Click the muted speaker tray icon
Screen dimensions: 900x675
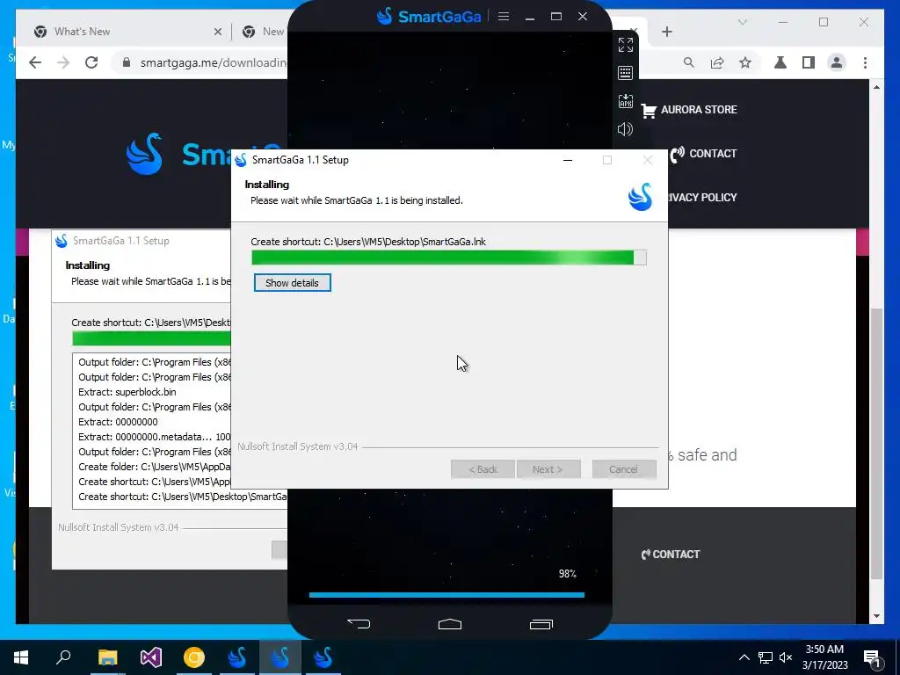pos(786,657)
